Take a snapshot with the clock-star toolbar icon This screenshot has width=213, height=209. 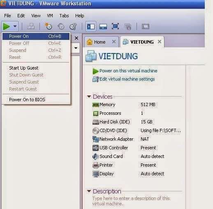[48, 26]
